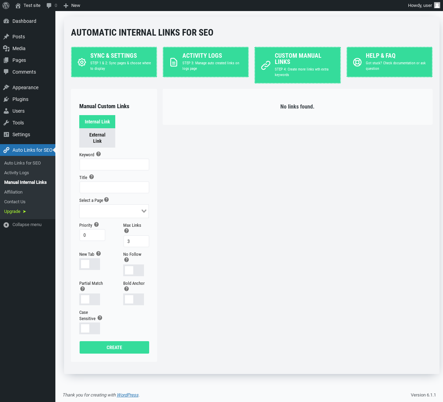Click the Pages icon in sidebar
The height and width of the screenshot is (402, 443).
(x=6, y=60)
